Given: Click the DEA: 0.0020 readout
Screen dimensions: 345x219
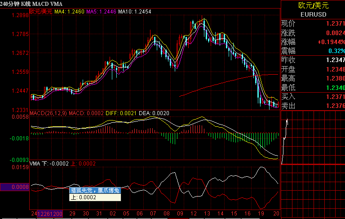Looking at the screenshot, I should click(x=154, y=113).
